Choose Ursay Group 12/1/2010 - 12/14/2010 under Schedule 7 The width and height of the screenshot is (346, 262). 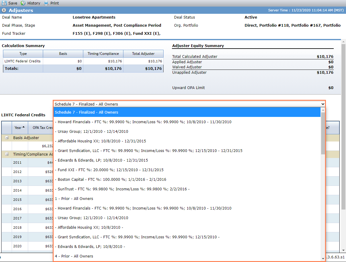[187, 131]
